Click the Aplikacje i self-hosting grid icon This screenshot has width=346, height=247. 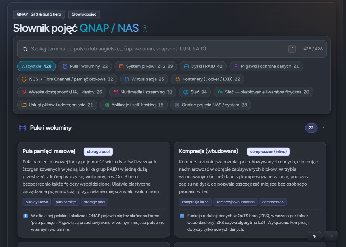click(107, 105)
